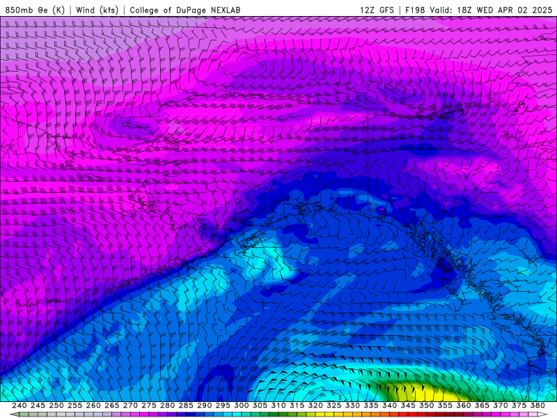Click the 365 legend label
Screen dimensions: 557x418
coord(482,405)
